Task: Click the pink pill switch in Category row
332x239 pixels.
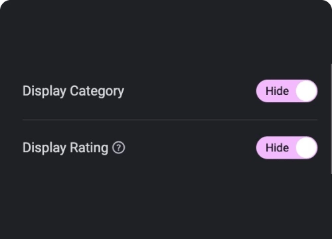Action: 287,91
